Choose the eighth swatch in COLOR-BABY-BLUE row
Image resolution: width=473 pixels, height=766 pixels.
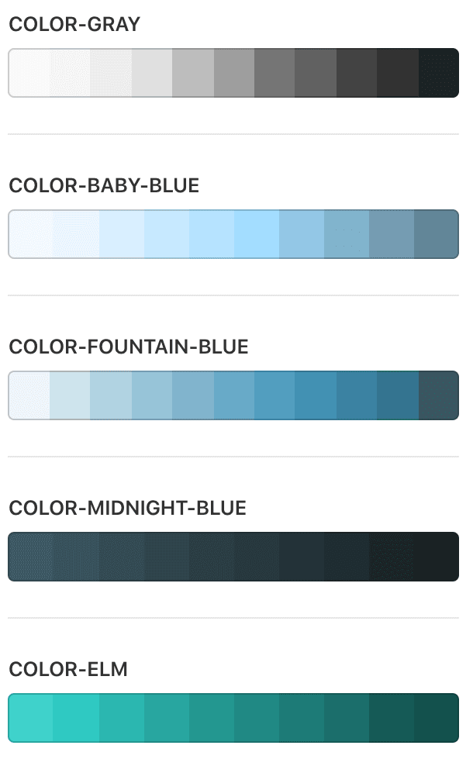click(x=346, y=234)
